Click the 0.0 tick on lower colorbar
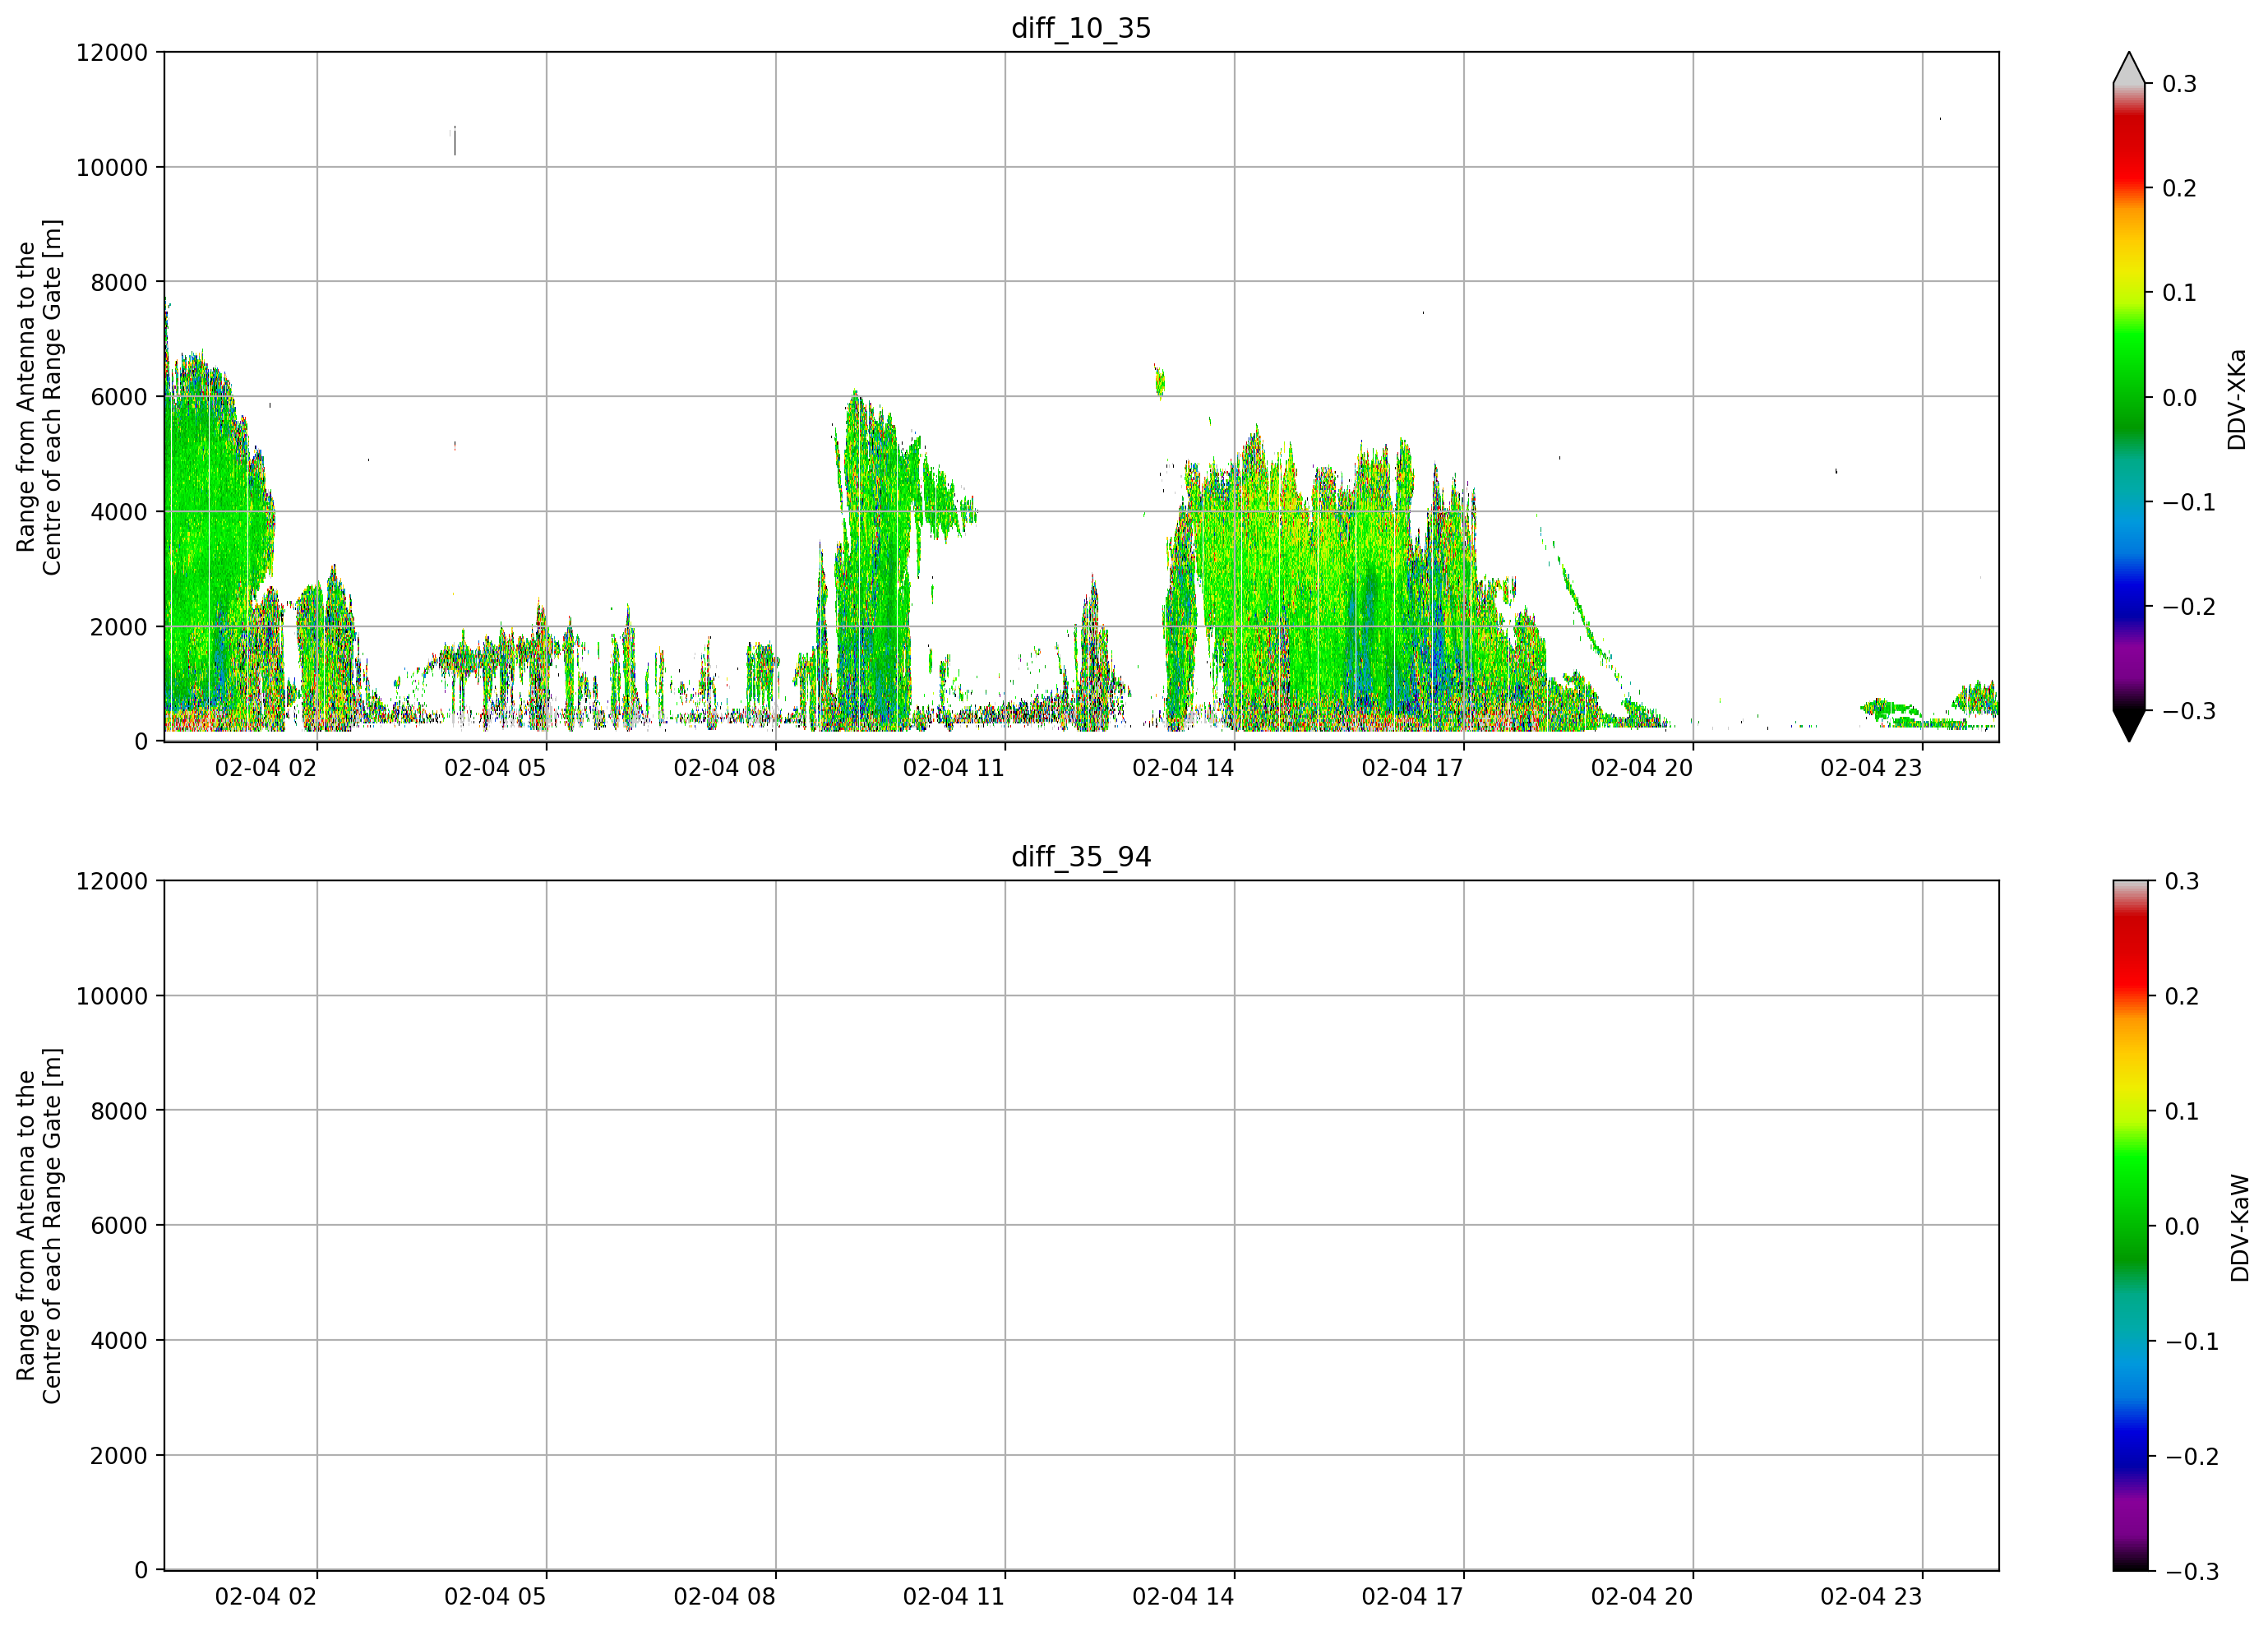This screenshot has width=2268, height=1626. pos(2182,1227)
